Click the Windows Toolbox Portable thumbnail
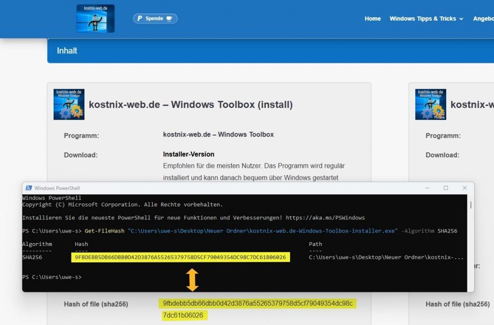The height and width of the screenshot is (325, 494). [x=431, y=104]
